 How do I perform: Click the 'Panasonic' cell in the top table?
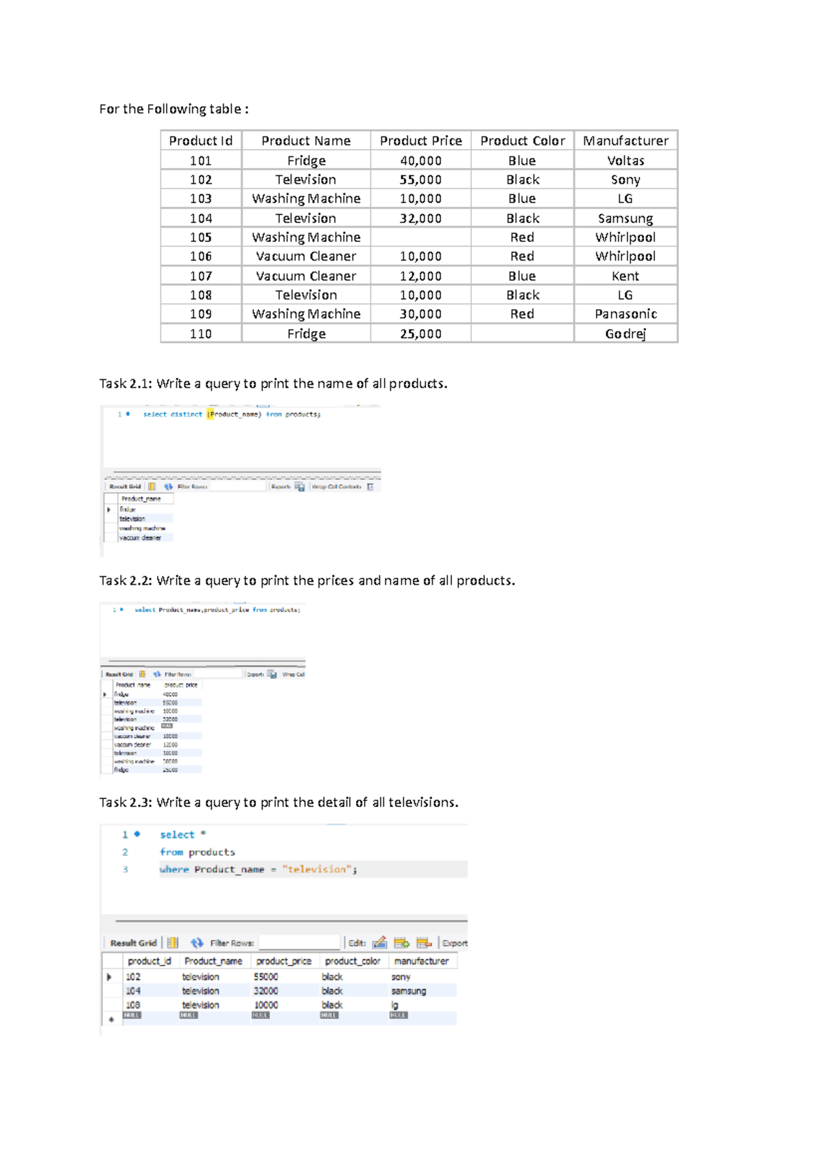click(625, 314)
